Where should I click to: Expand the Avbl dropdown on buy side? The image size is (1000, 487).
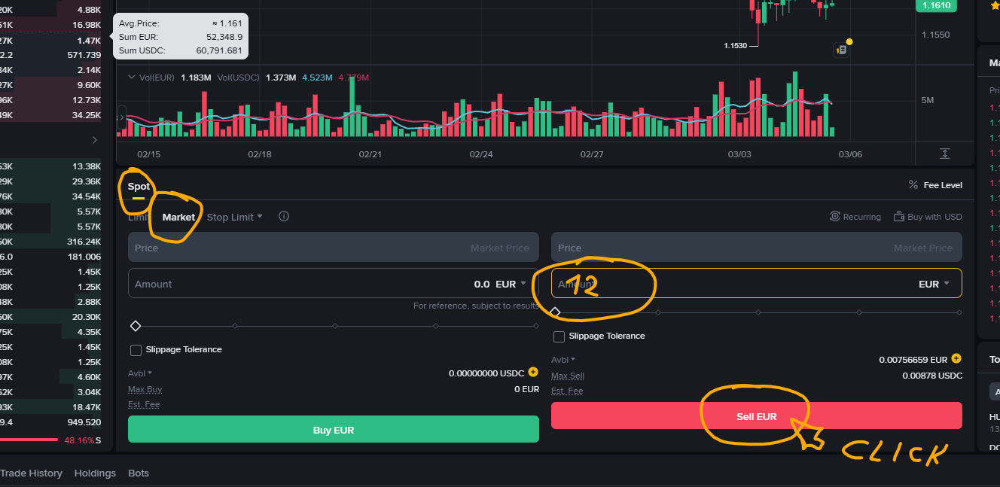pyautogui.click(x=140, y=373)
